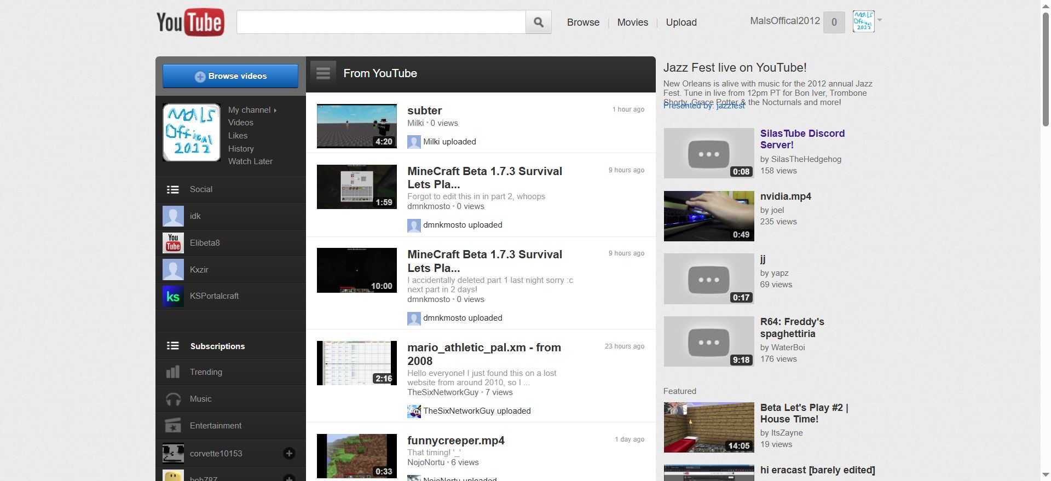The width and height of the screenshot is (1051, 481).
Task: Open hi eracast [barely edited] title
Action: click(817, 470)
